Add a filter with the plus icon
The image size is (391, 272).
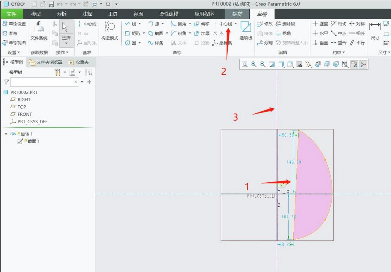(89, 82)
